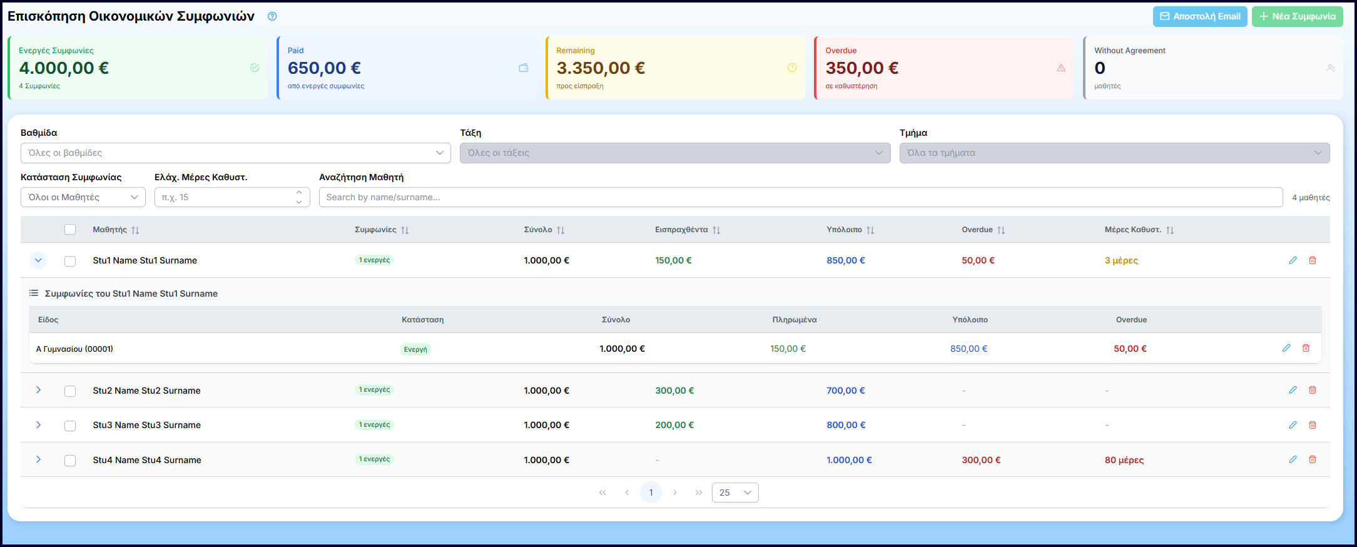Click the Νέα Συμφωνία button
Image resolution: width=1357 pixels, height=547 pixels.
pyautogui.click(x=1297, y=16)
